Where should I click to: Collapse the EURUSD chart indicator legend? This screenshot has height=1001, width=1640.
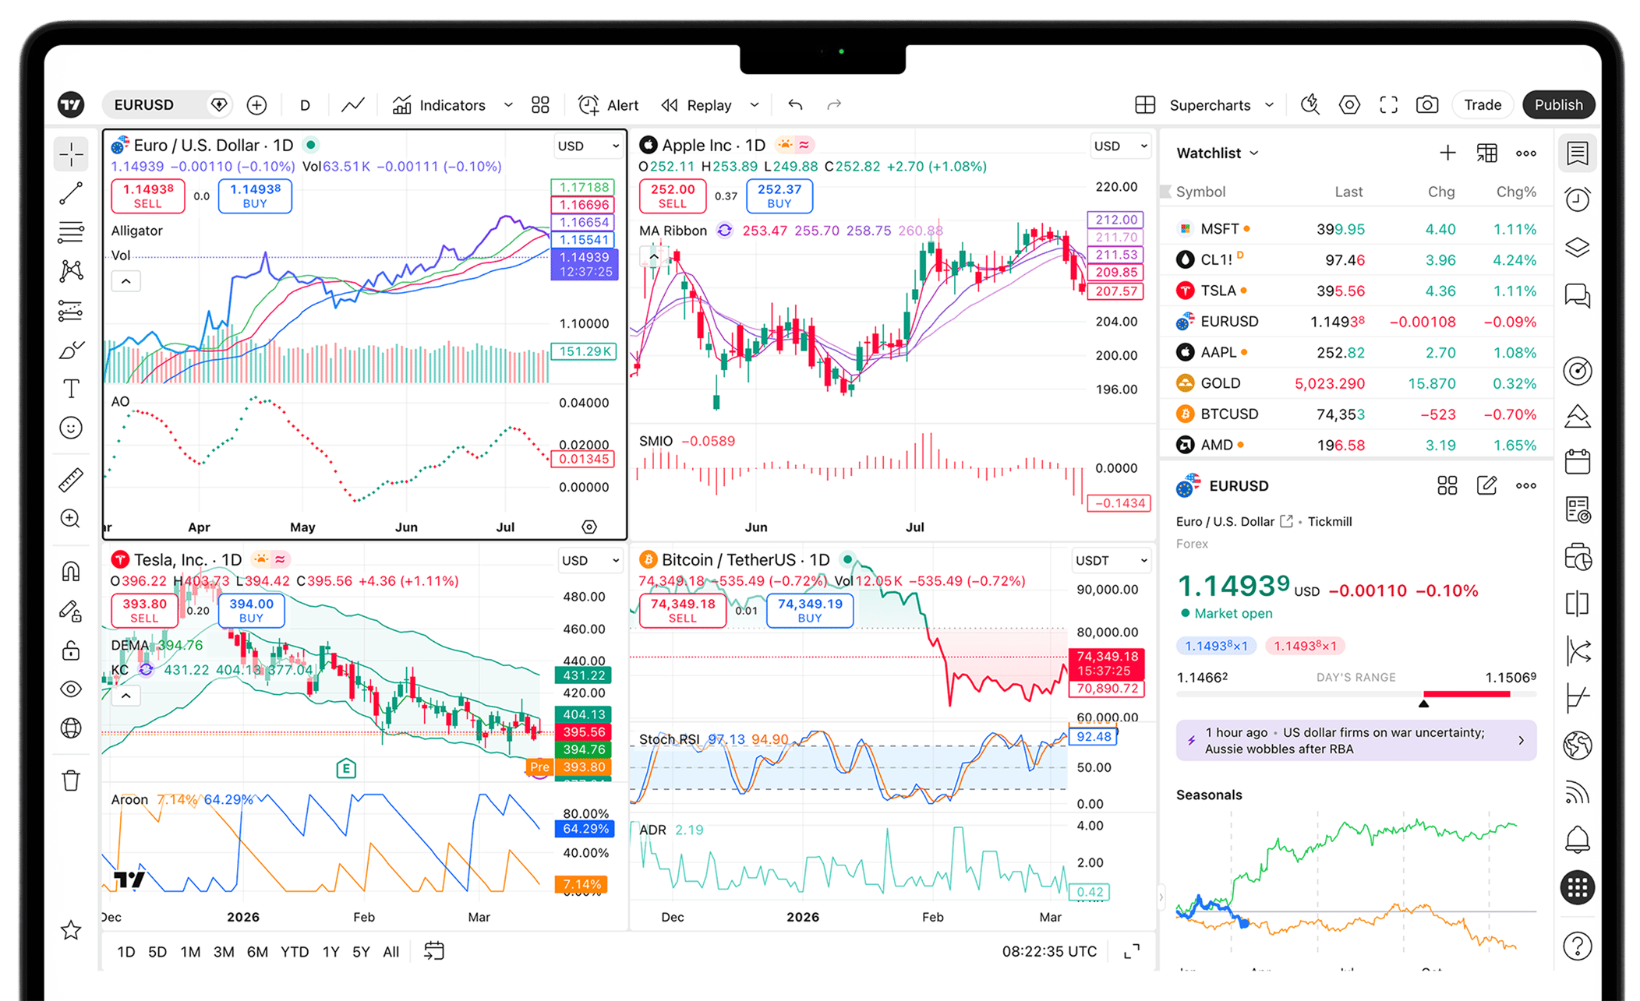(x=125, y=281)
